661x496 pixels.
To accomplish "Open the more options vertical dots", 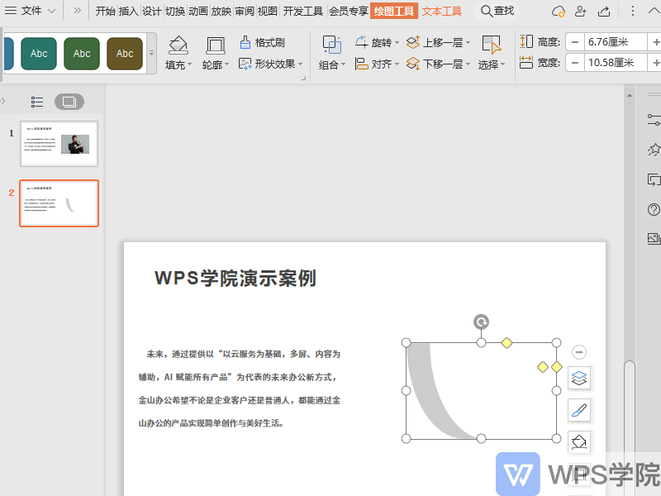I will click(632, 11).
